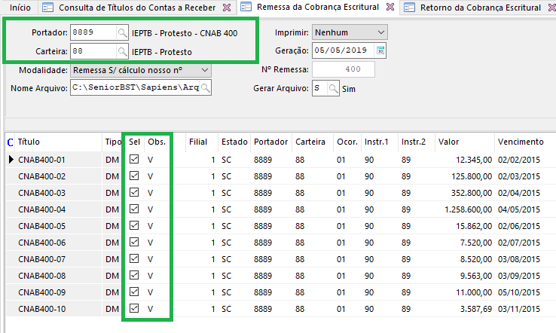Uncheck Sel for title CNAB400-02
Image resolution: width=556 pixels, height=333 pixels.
134,176
